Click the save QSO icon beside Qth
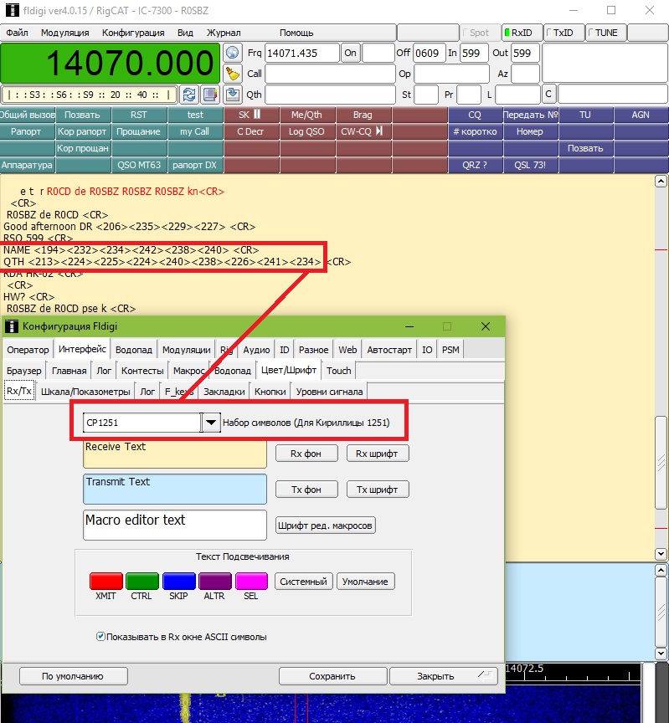This screenshot has width=669, height=723. pyautogui.click(x=233, y=94)
